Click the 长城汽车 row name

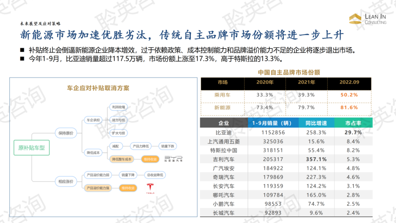tap(224, 213)
